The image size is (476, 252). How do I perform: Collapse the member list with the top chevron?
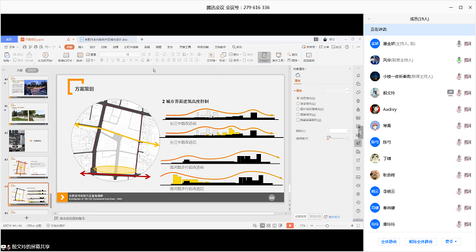(369, 19)
